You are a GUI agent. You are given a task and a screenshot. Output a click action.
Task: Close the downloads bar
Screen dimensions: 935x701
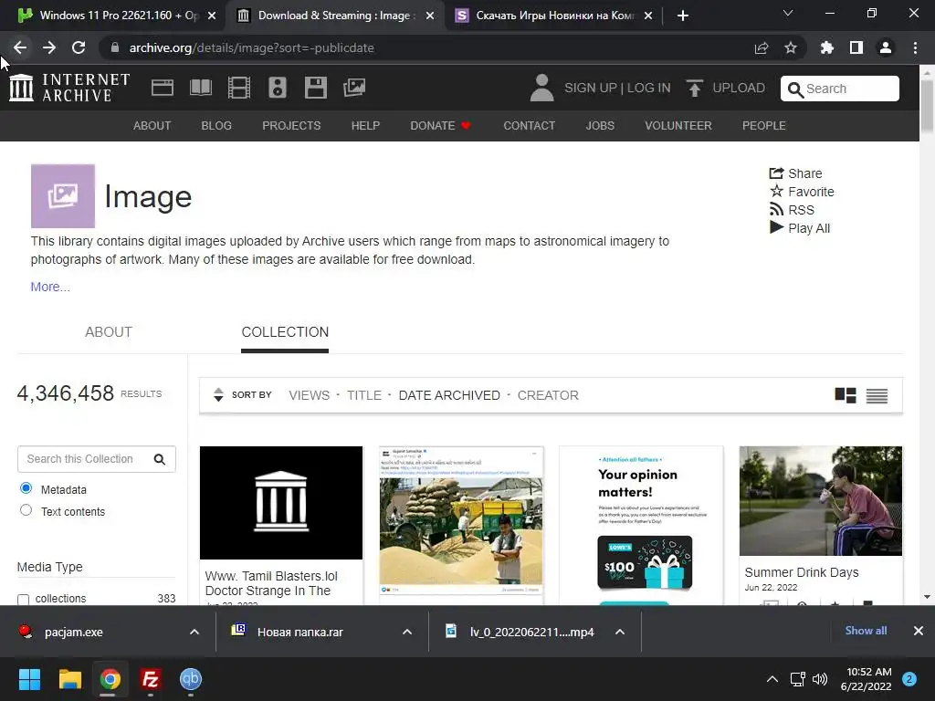[x=919, y=631]
